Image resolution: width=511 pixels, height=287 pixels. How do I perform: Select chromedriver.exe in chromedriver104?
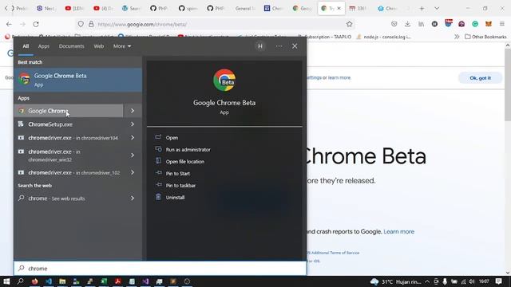pos(69,138)
